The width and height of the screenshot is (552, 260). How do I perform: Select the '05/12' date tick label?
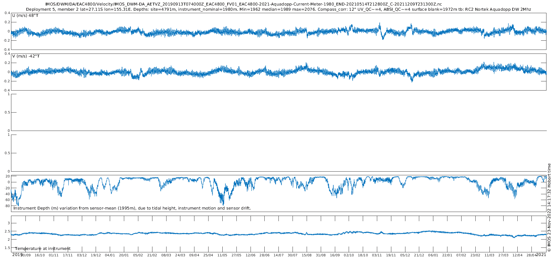405,255
